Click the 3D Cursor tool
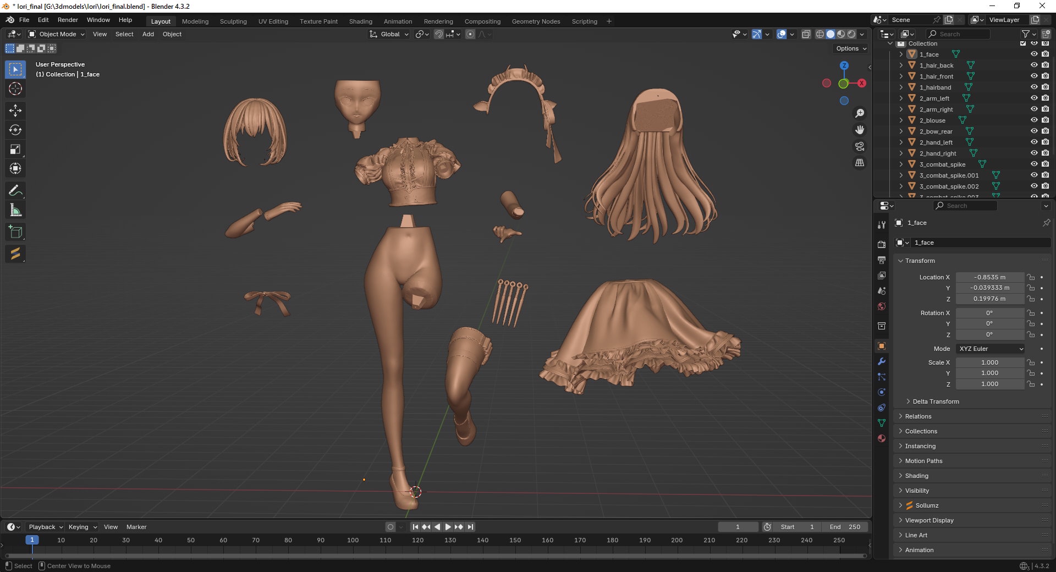Screen dimensions: 1056x572 (x=15, y=89)
